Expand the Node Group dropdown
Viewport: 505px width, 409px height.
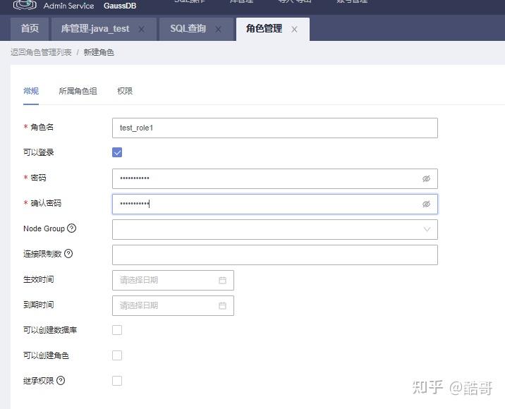pyautogui.click(x=275, y=229)
